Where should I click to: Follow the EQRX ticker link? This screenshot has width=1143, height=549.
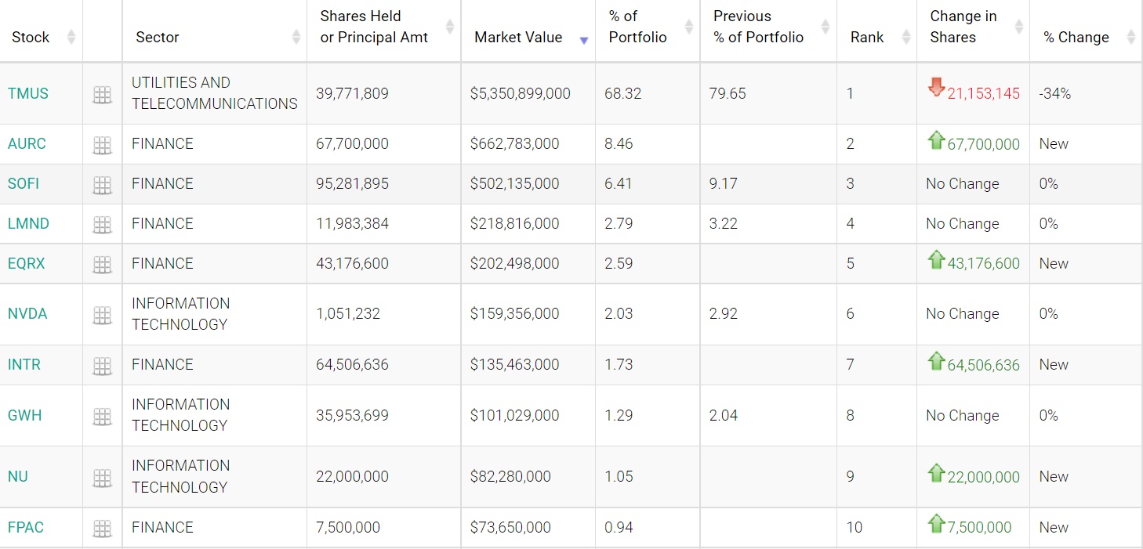27,263
